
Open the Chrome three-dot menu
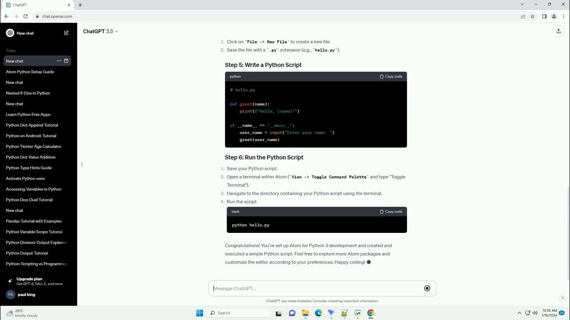[563, 16]
